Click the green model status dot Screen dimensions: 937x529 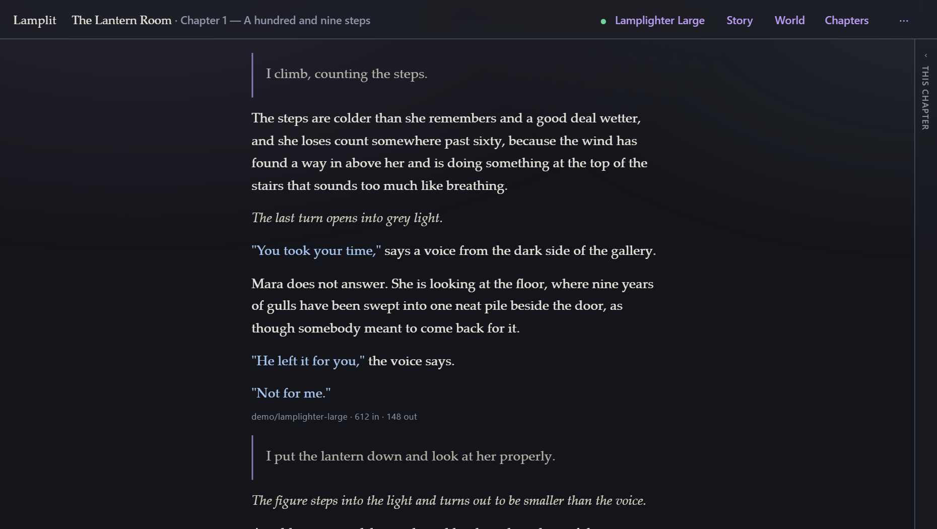click(x=603, y=21)
